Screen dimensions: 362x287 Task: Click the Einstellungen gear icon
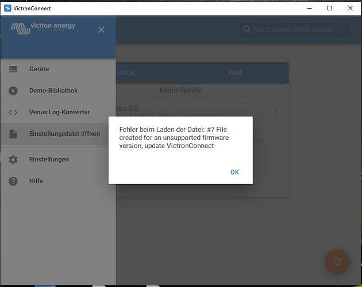click(13, 160)
